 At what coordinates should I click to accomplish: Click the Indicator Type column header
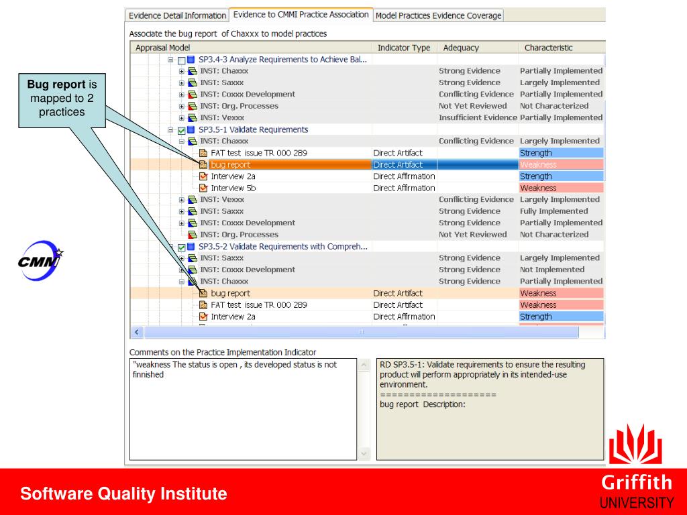405,48
